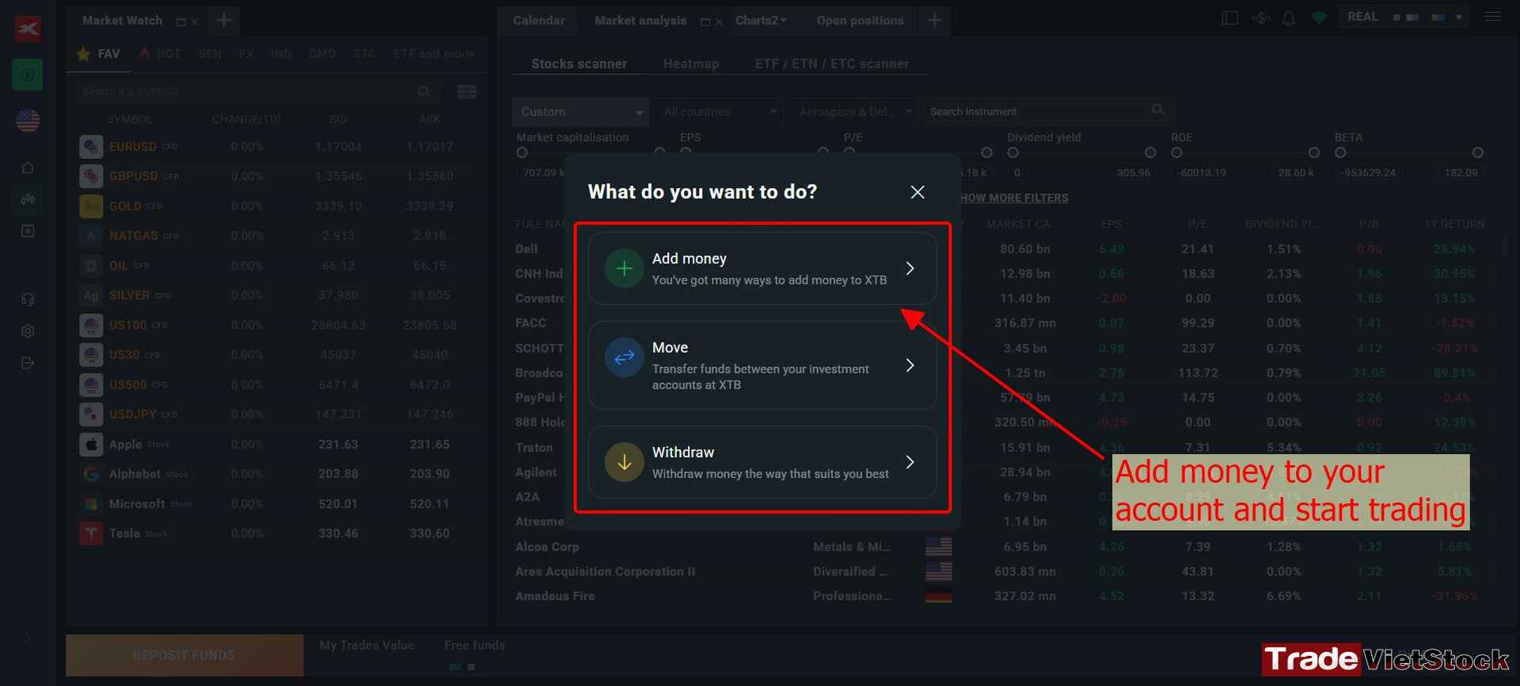
Task: Select the FAV favourites tab
Action: (x=98, y=54)
